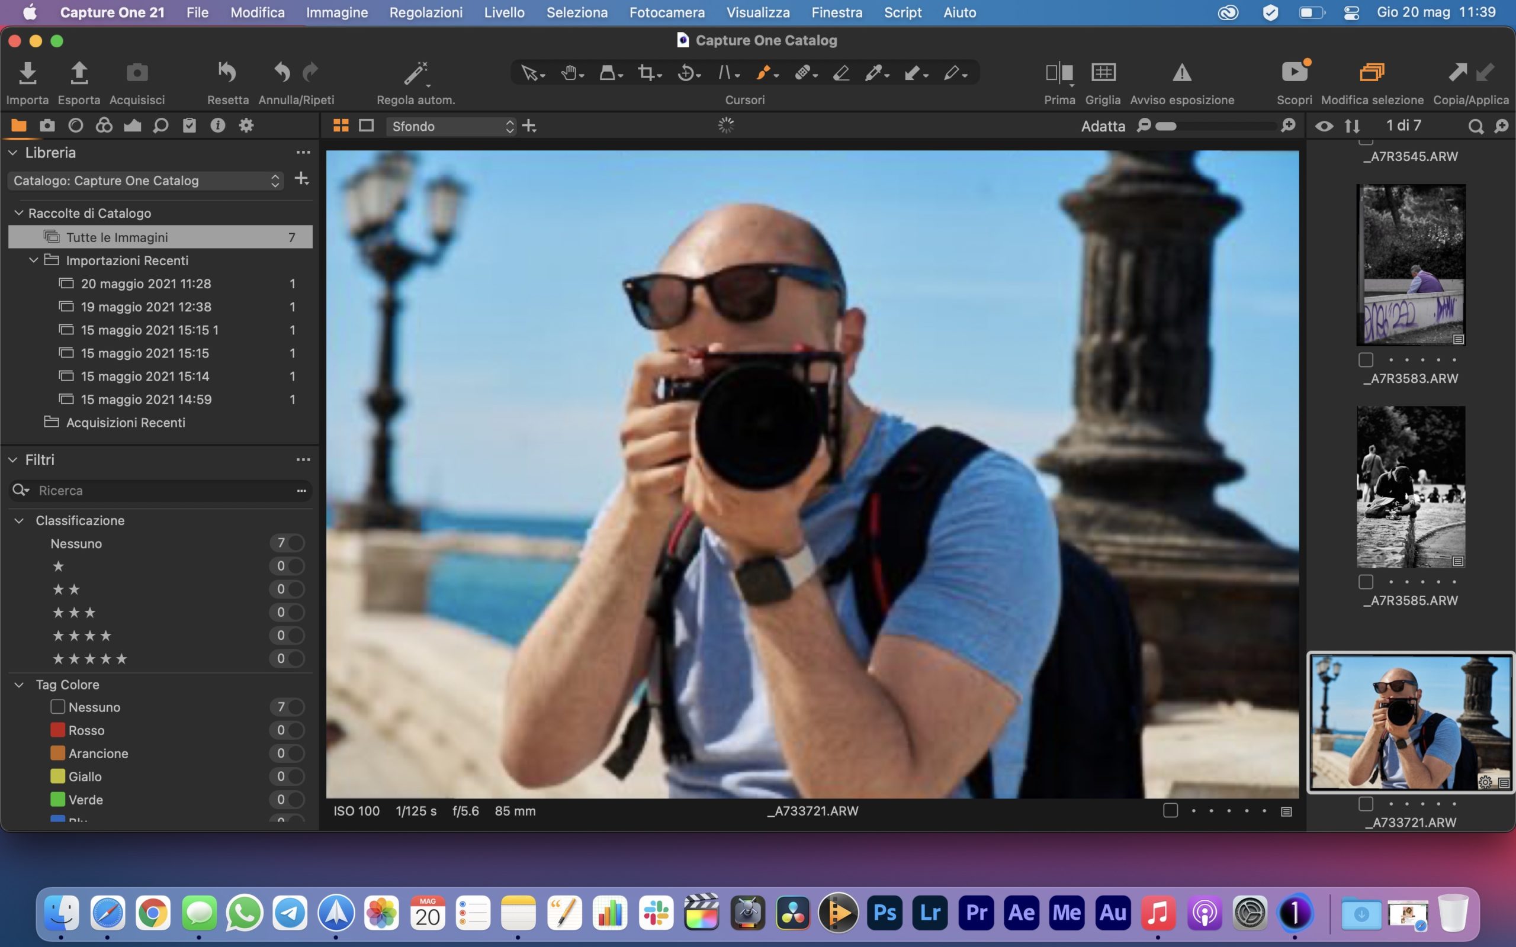Open Photoshop from the Dock
This screenshot has height=947, width=1516.
885,913
